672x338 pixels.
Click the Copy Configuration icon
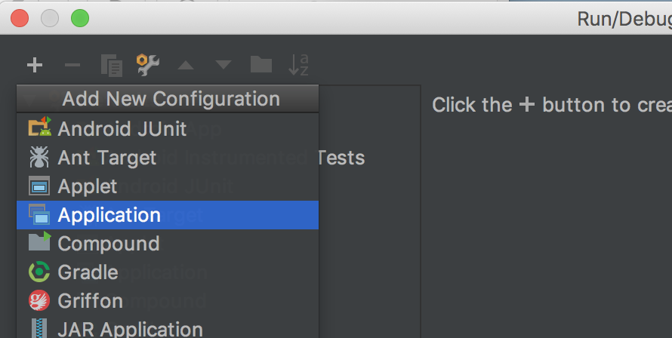111,66
